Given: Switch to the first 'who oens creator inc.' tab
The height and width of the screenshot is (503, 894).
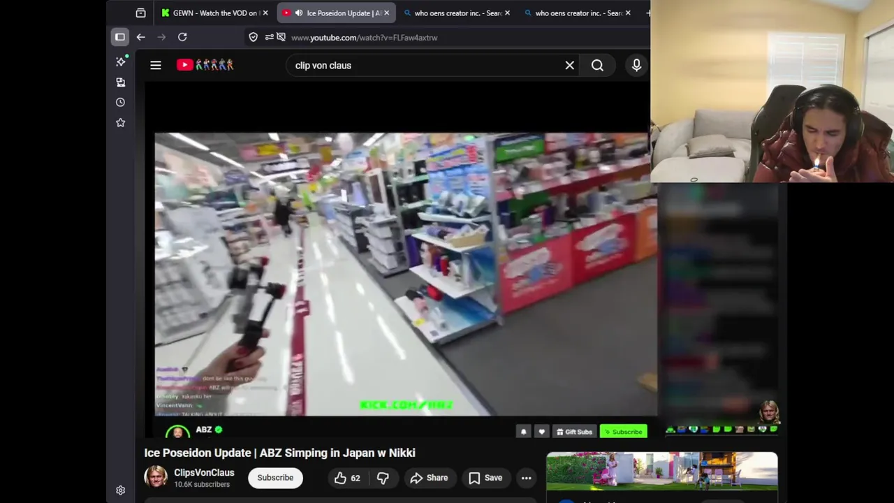Looking at the screenshot, I should tap(456, 13).
